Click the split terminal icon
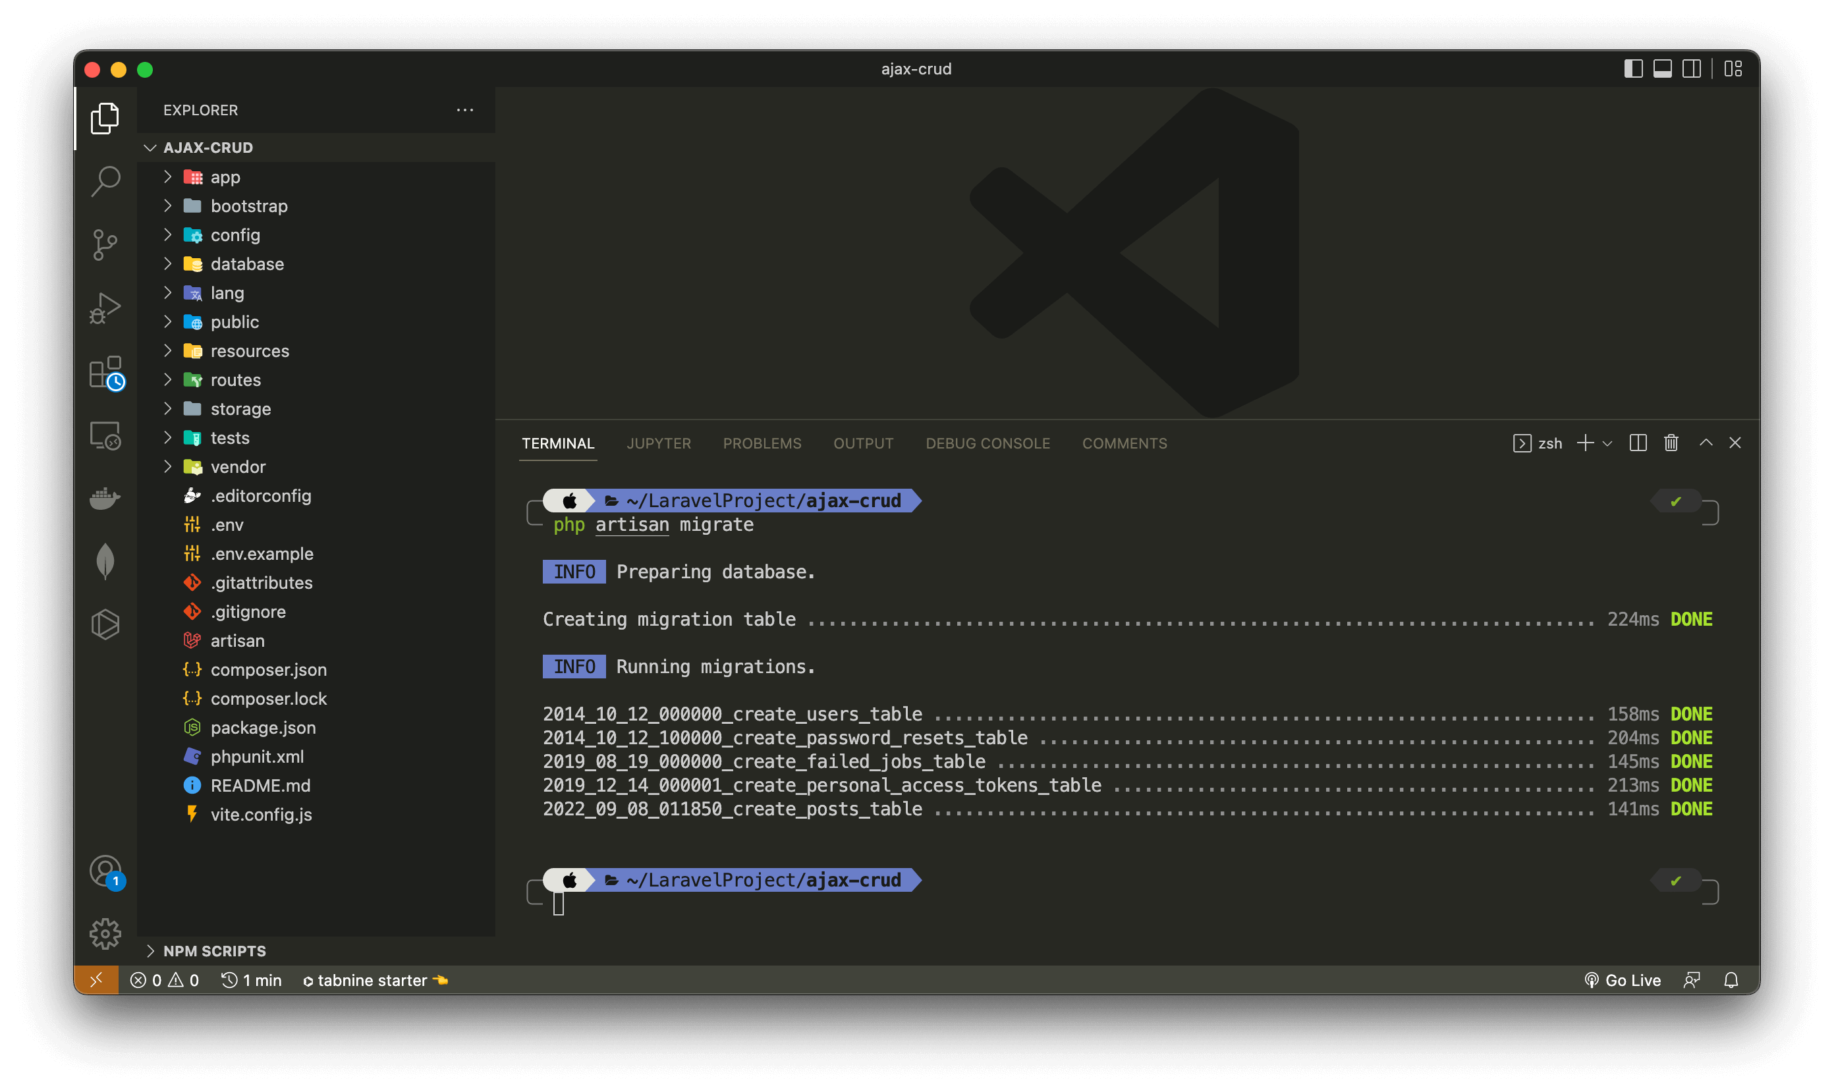The height and width of the screenshot is (1092, 1834). pyautogui.click(x=1638, y=443)
